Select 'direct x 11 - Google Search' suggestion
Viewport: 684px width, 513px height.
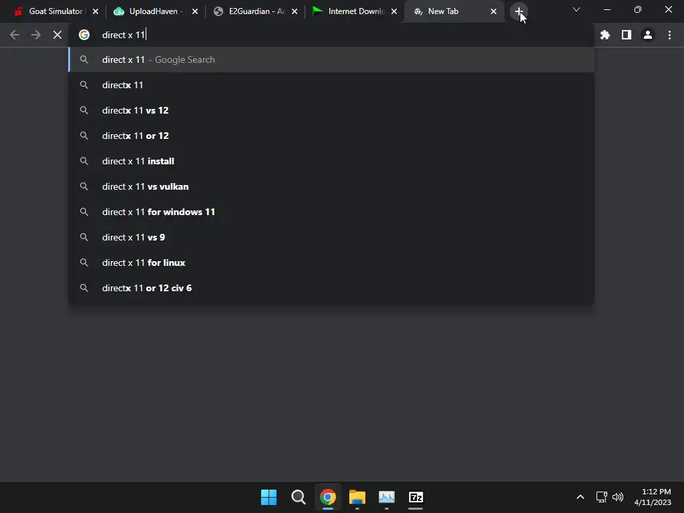(331, 59)
